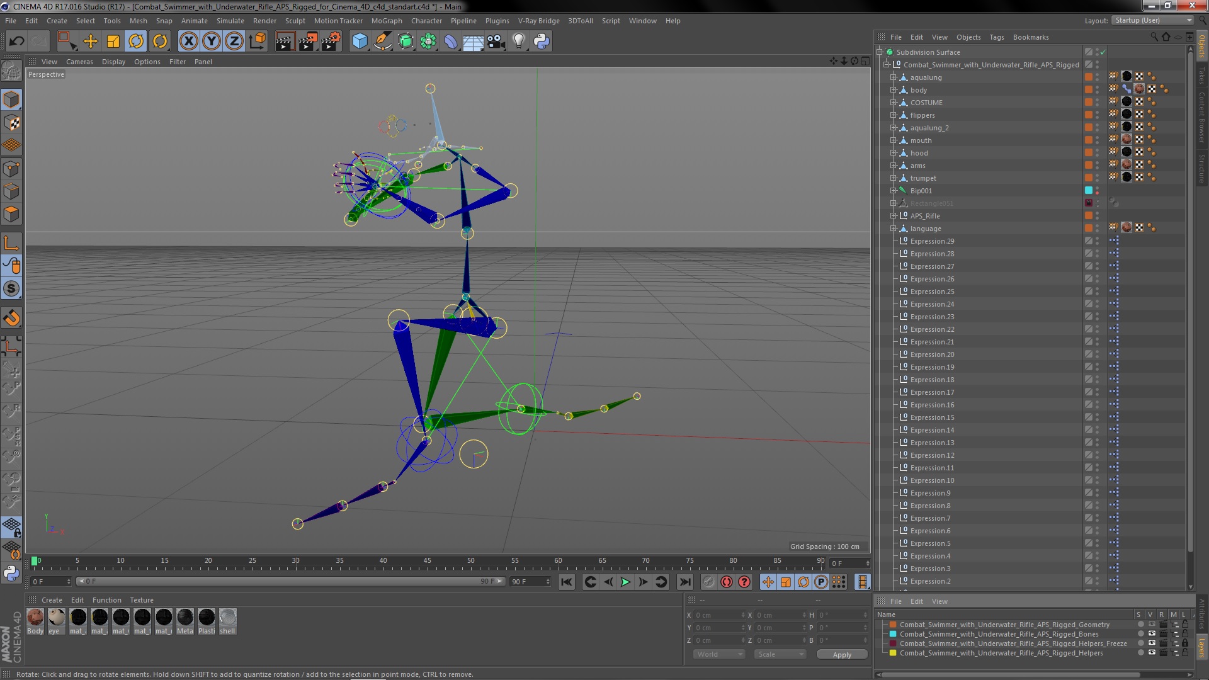Go to end of animation
This screenshot has height=680, width=1209.
pos(685,582)
